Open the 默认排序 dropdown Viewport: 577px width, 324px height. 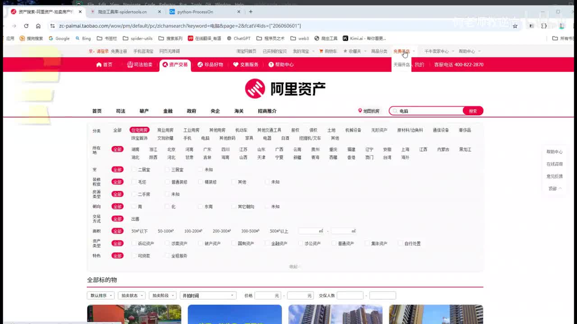pos(101,296)
